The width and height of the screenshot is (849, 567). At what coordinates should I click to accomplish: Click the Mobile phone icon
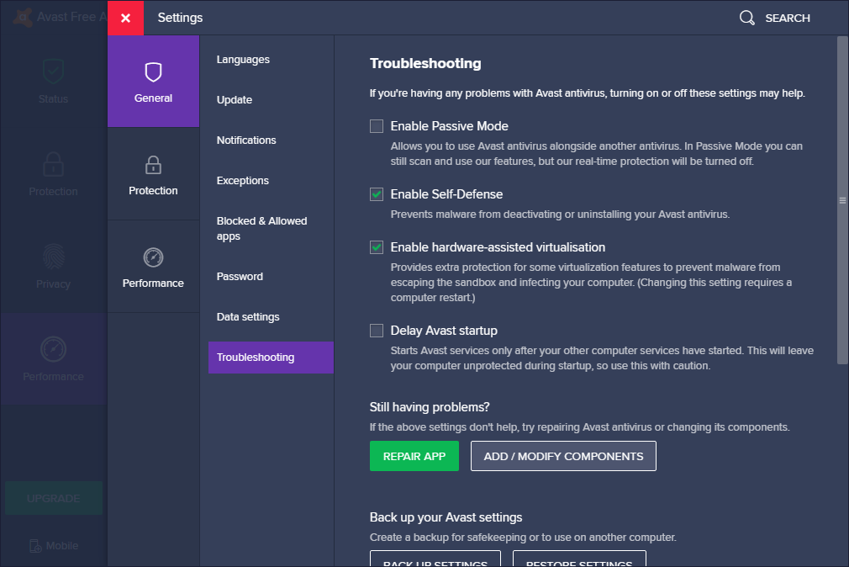pyautogui.click(x=34, y=546)
